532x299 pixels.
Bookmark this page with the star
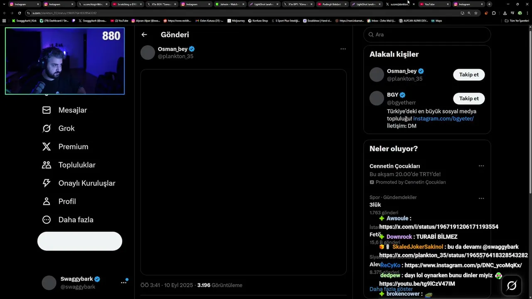476,13
